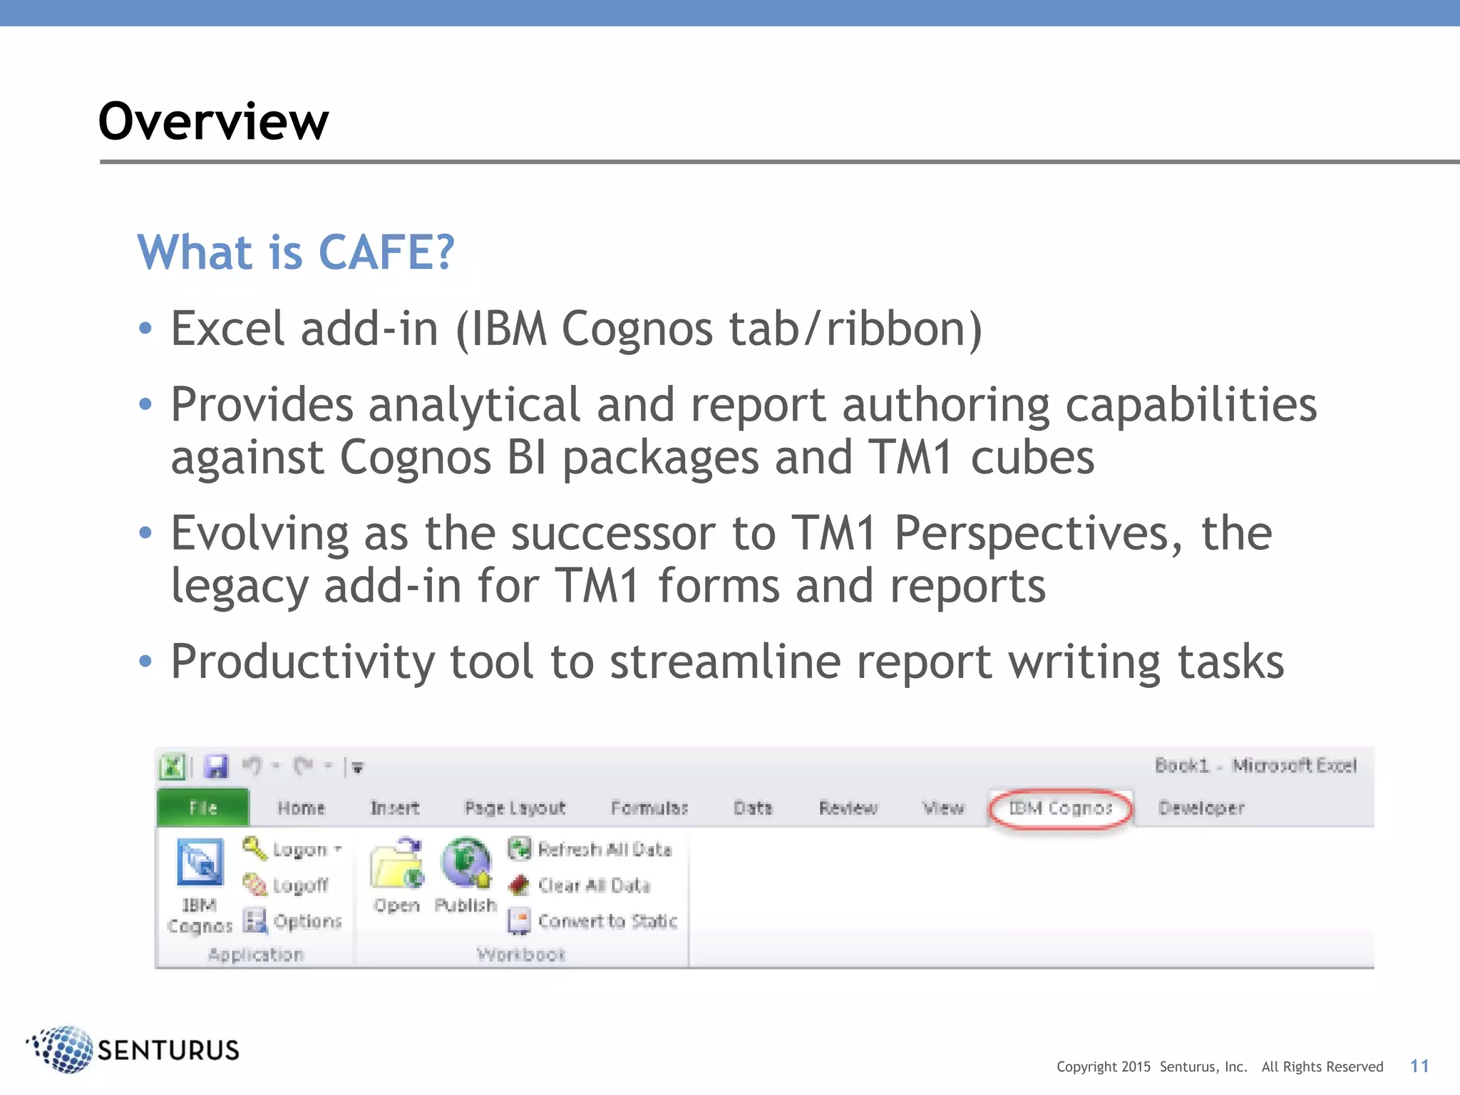Click the Clear All Data eraser icon
The height and width of the screenshot is (1095, 1460).
[519, 885]
